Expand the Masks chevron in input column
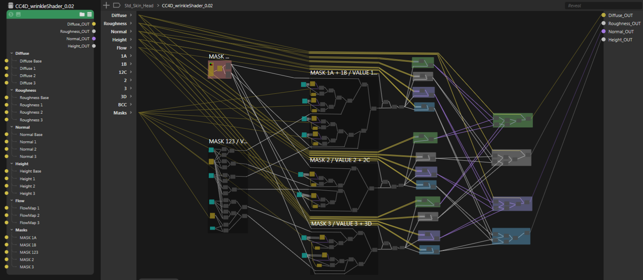This screenshot has width=643, height=280. tap(131, 112)
